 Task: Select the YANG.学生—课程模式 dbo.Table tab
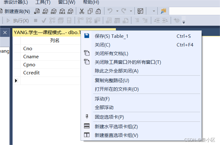[47, 33]
